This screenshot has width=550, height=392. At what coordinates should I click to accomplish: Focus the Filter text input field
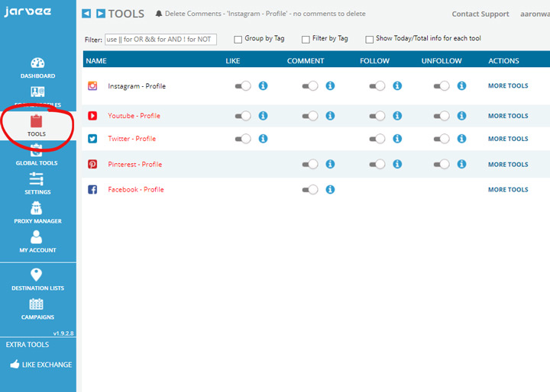point(160,39)
